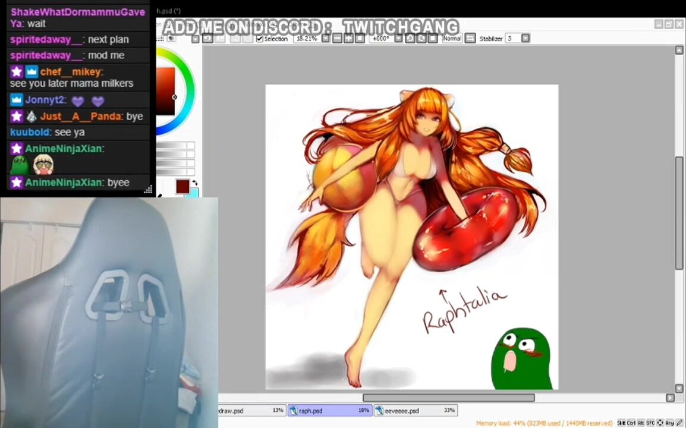Click the Normal view mode box

coord(452,39)
